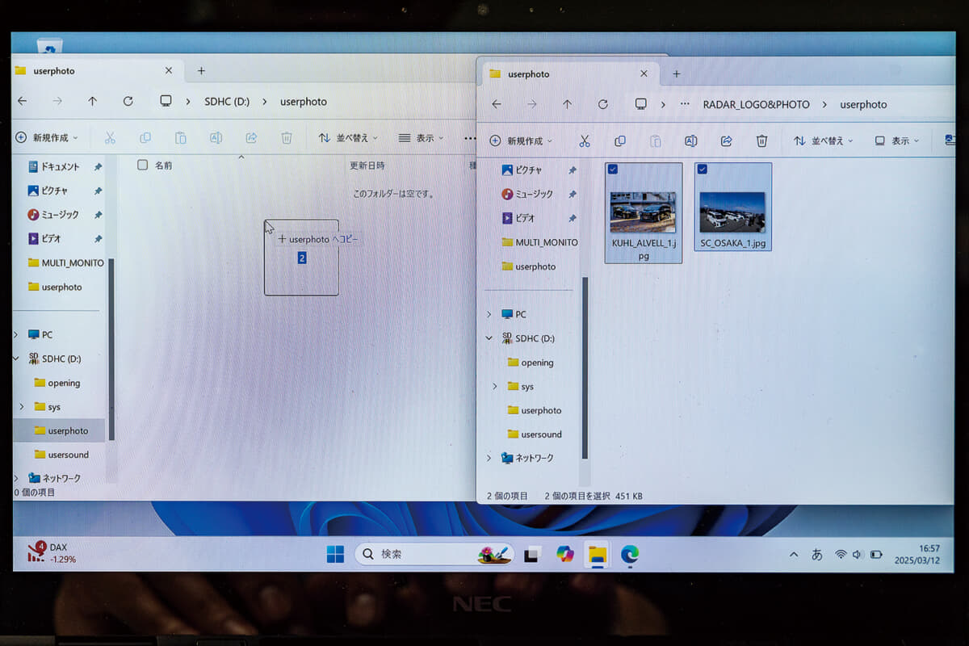
Task: Add a new tab in right window
Action: (x=677, y=73)
